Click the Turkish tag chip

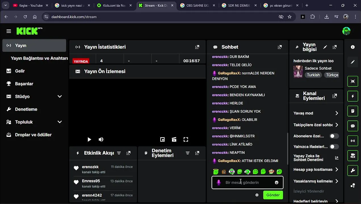(313, 75)
